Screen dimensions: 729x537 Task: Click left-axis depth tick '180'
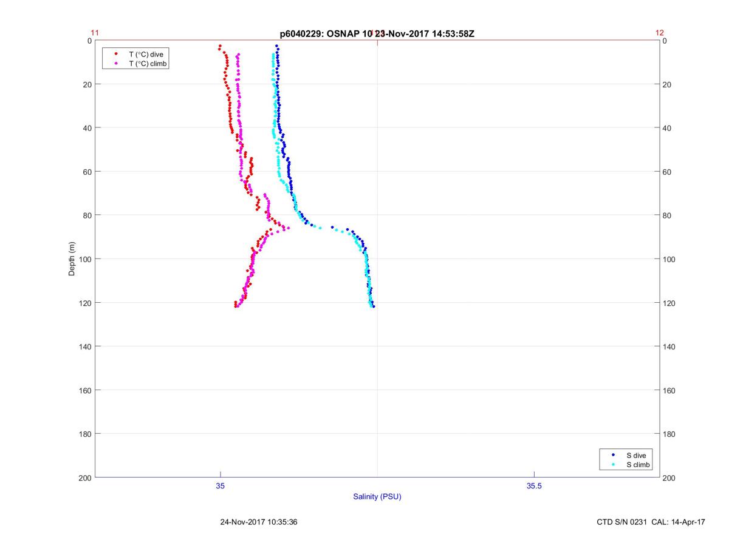tap(86, 434)
